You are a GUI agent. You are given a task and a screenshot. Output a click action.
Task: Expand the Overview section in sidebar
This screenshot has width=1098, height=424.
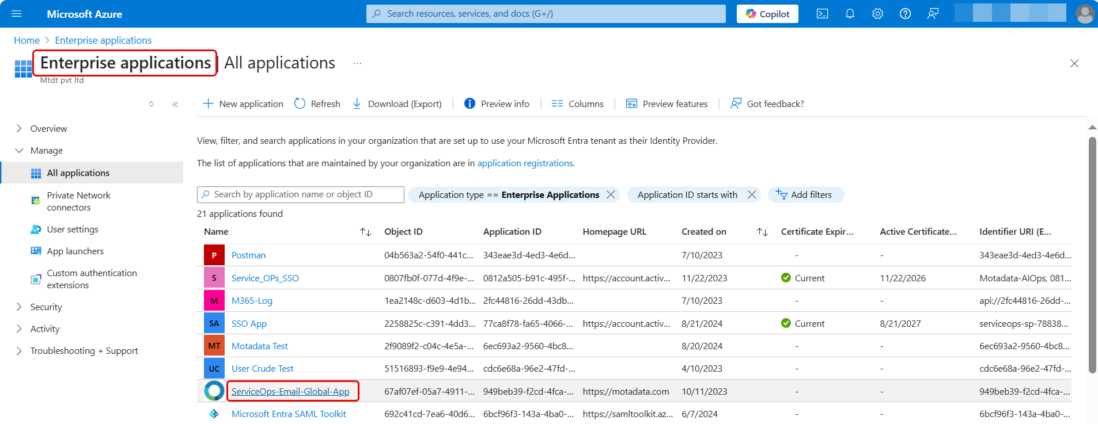tap(19, 128)
